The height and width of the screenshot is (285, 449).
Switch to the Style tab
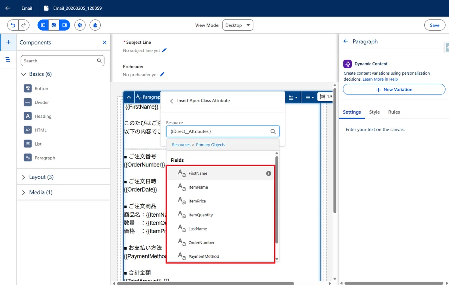pyautogui.click(x=374, y=112)
